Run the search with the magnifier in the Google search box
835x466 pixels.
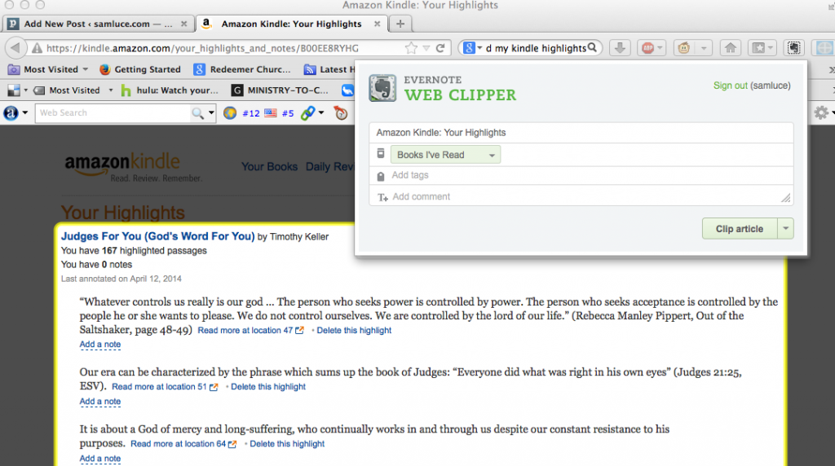coord(592,48)
